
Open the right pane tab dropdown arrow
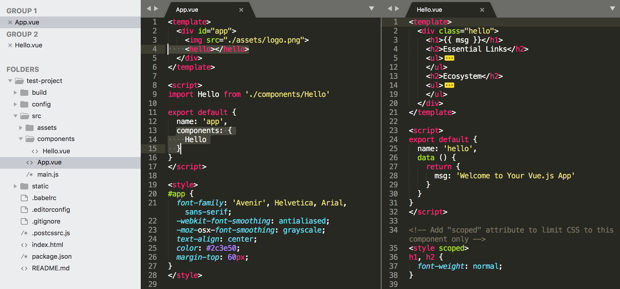click(612, 9)
